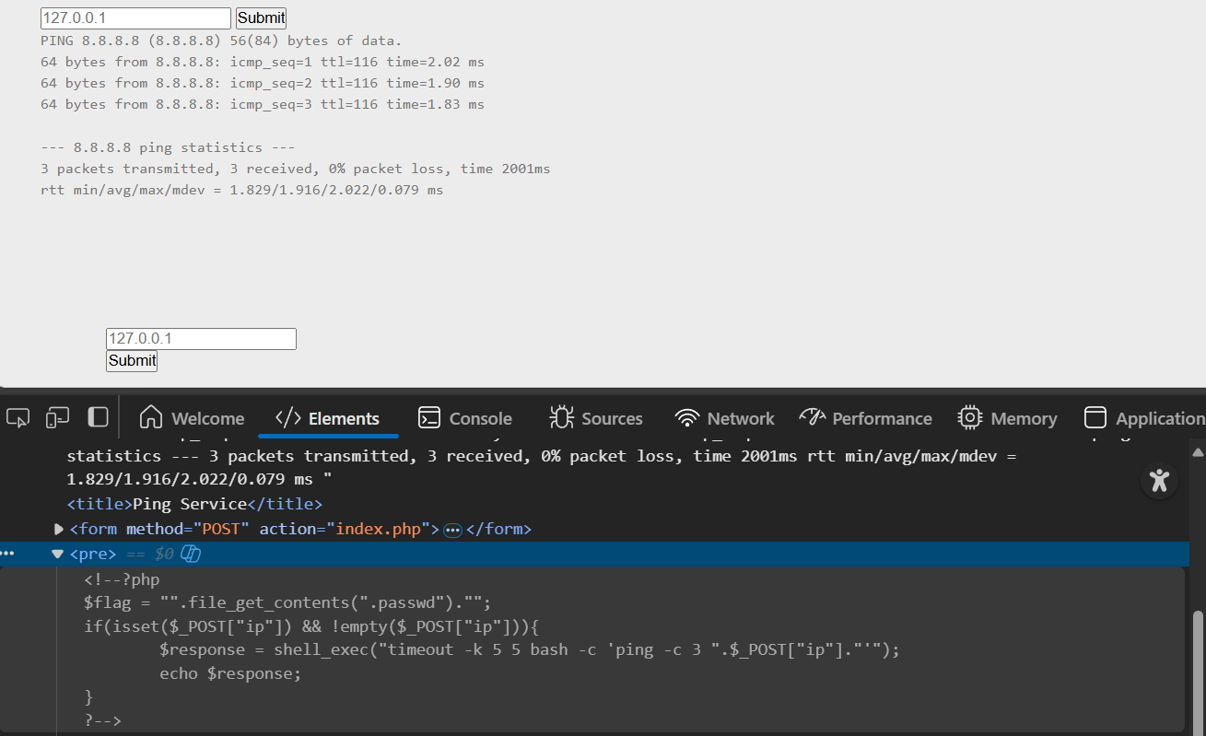1206x736 pixels.
Task: Switch to the Memory tab
Action: pyautogui.click(x=1007, y=418)
